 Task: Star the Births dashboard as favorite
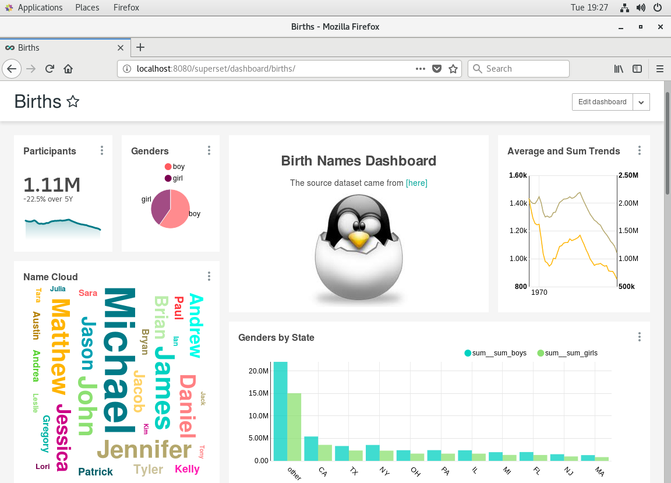coord(73,102)
